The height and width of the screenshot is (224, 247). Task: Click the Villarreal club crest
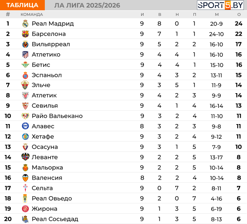[25, 44]
